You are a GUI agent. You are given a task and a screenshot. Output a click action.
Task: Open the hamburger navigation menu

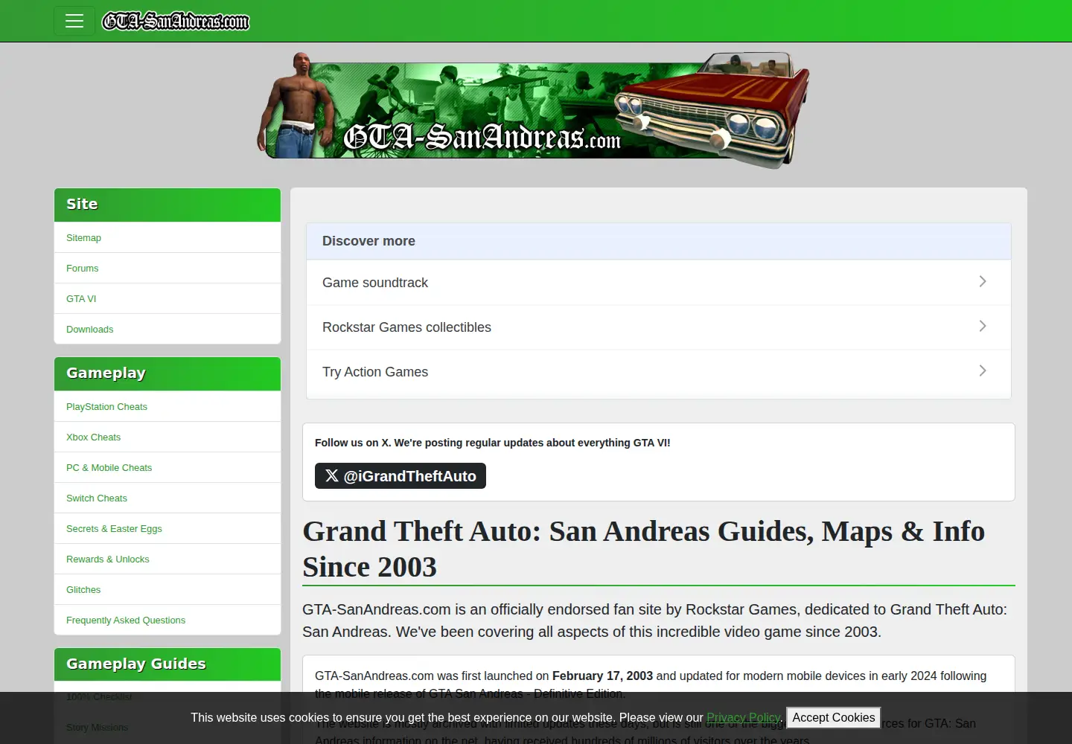tap(74, 21)
